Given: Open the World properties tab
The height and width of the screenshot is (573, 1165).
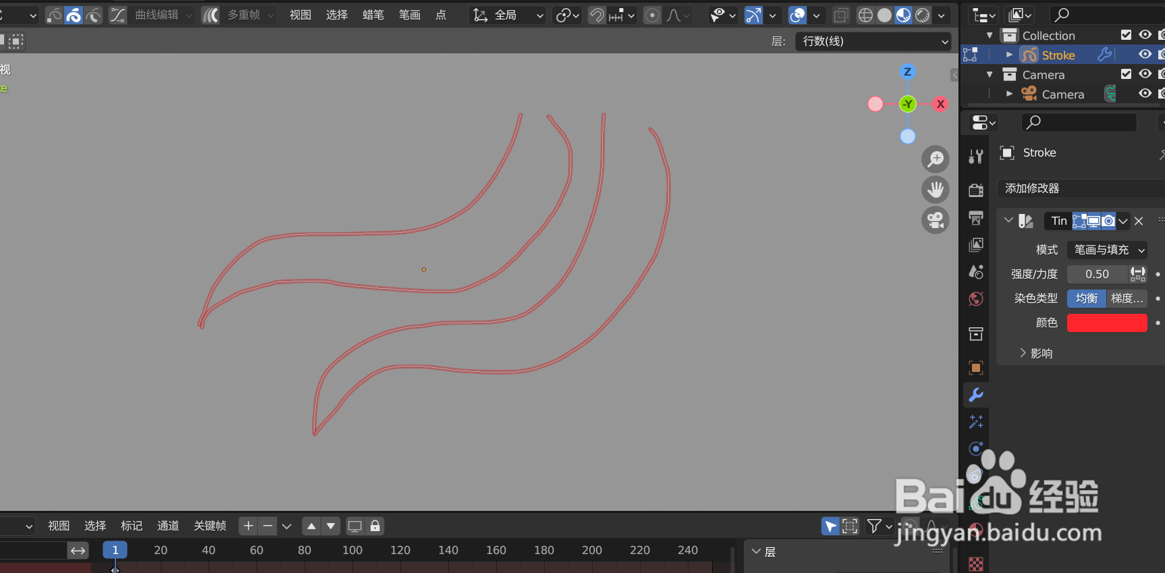Looking at the screenshot, I should tap(976, 299).
